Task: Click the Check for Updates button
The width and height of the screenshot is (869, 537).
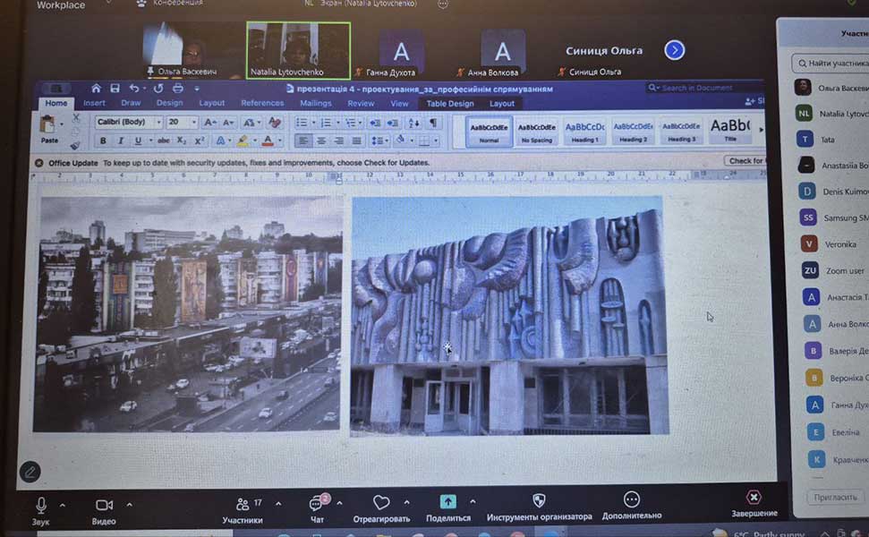Action: pyautogui.click(x=745, y=161)
